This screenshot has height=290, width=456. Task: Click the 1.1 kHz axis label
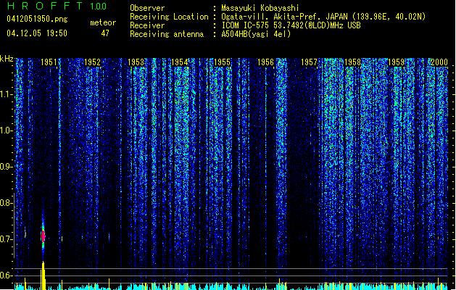point(6,94)
